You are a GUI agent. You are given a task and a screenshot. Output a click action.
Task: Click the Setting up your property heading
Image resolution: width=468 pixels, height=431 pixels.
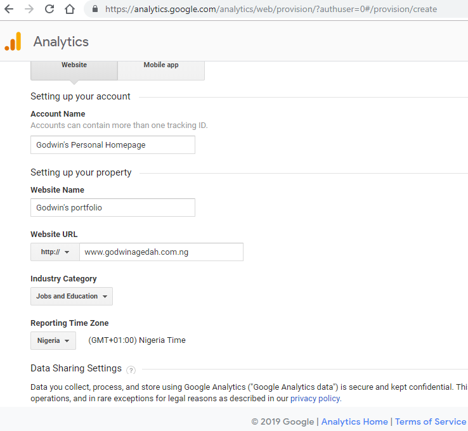(x=81, y=172)
